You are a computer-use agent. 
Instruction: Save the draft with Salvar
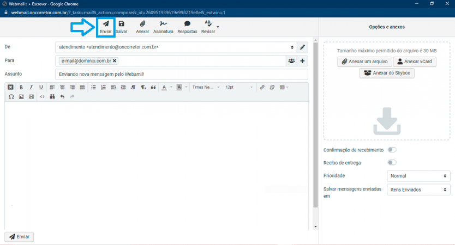pos(122,27)
